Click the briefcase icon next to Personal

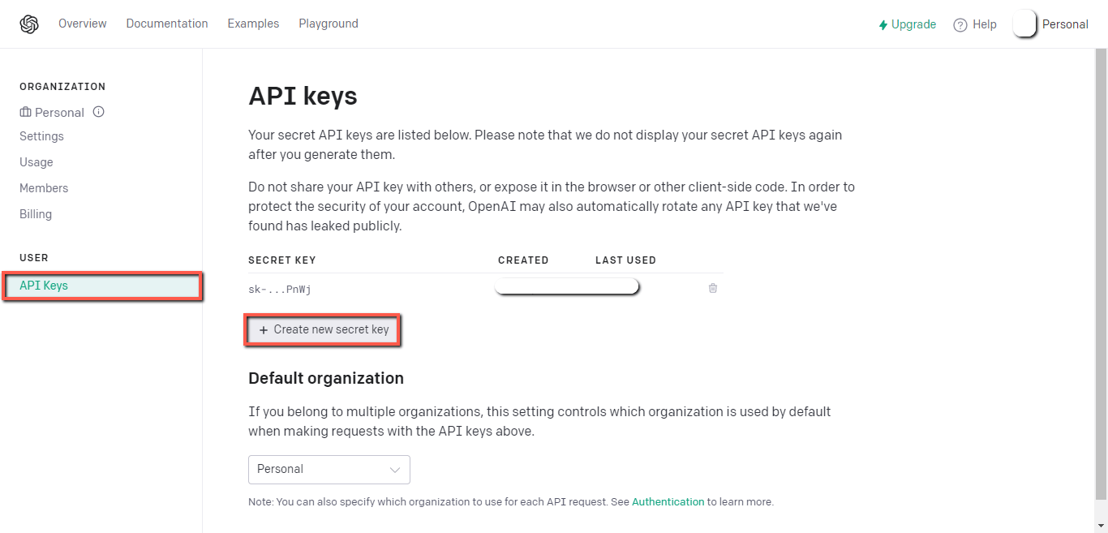(25, 112)
